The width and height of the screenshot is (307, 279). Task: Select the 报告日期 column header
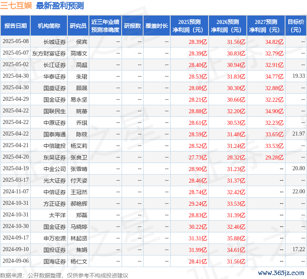(16, 26)
